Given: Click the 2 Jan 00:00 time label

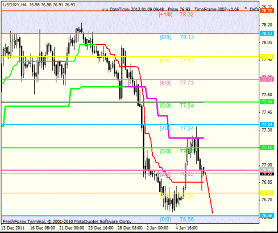Looking at the screenshot, I should (157, 228).
